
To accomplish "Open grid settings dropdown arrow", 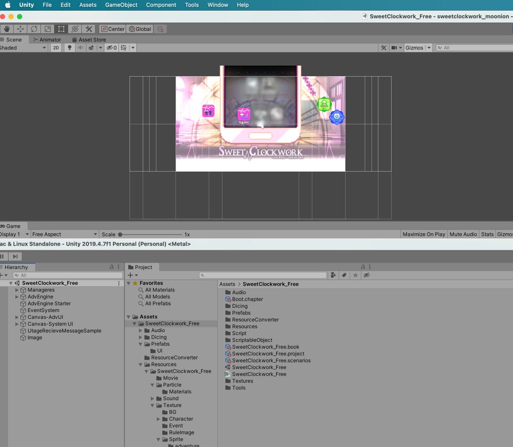I will [133, 48].
